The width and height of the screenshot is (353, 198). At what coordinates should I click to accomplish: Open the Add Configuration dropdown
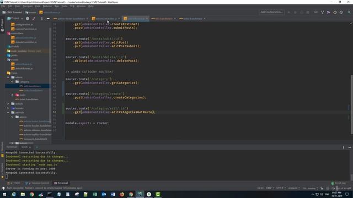272,12
